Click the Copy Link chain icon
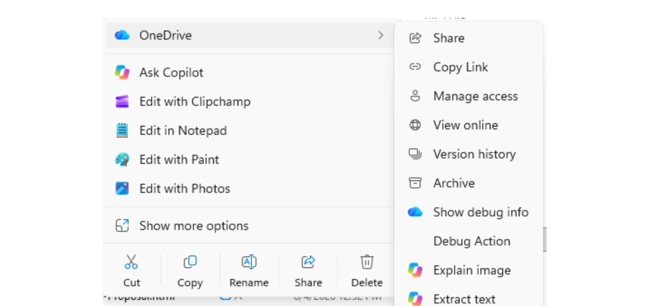Screen dimensions: 649x306 pos(415,67)
